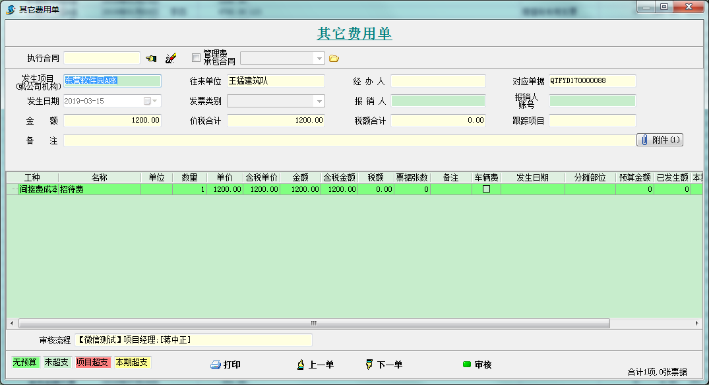
Task: Click the 税额 column header
Action: (376, 177)
